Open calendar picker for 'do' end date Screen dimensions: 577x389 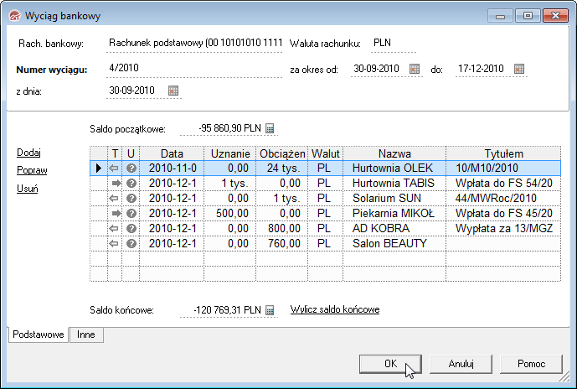coord(519,69)
